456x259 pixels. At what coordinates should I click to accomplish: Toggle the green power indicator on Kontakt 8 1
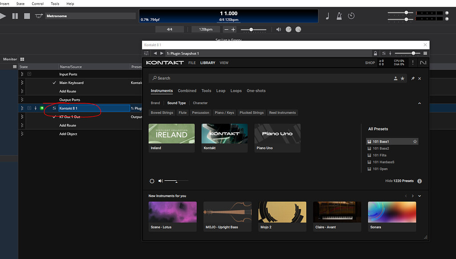(x=41, y=108)
